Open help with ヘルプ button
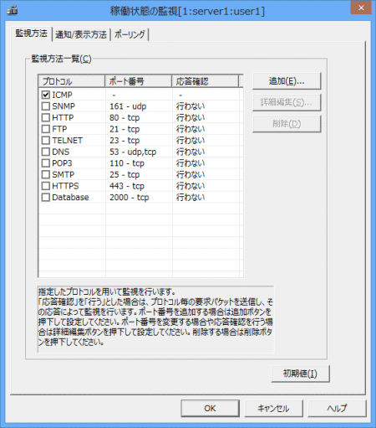This screenshot has height=428, width=376. pos(337,408)
